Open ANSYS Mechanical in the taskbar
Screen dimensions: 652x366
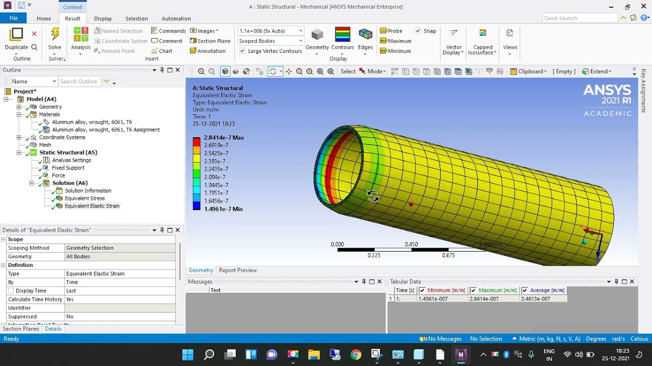coord(461,354)
